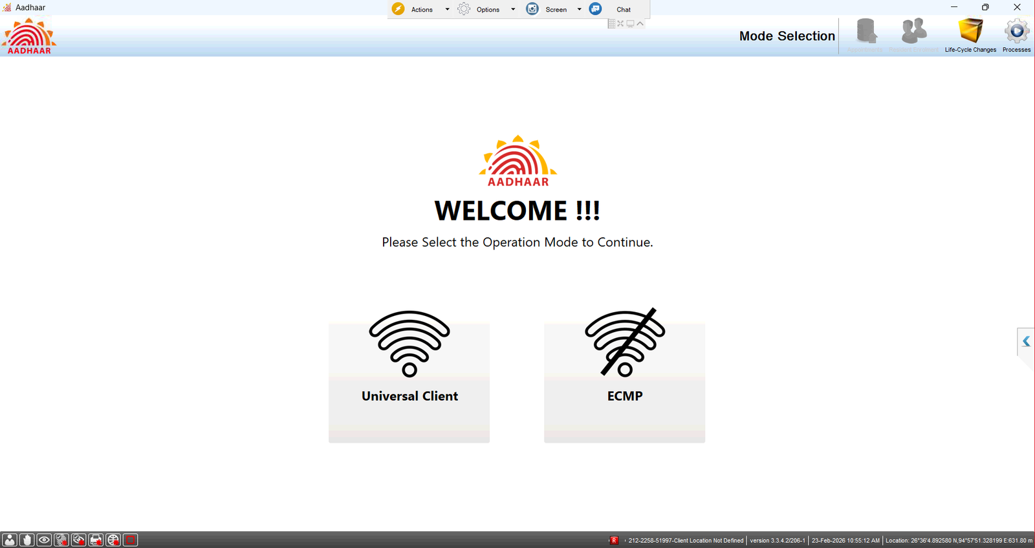Screen dimensions: 1035x548
Task: Click the Mode Selection header title
Action: [x=787, y=36]
